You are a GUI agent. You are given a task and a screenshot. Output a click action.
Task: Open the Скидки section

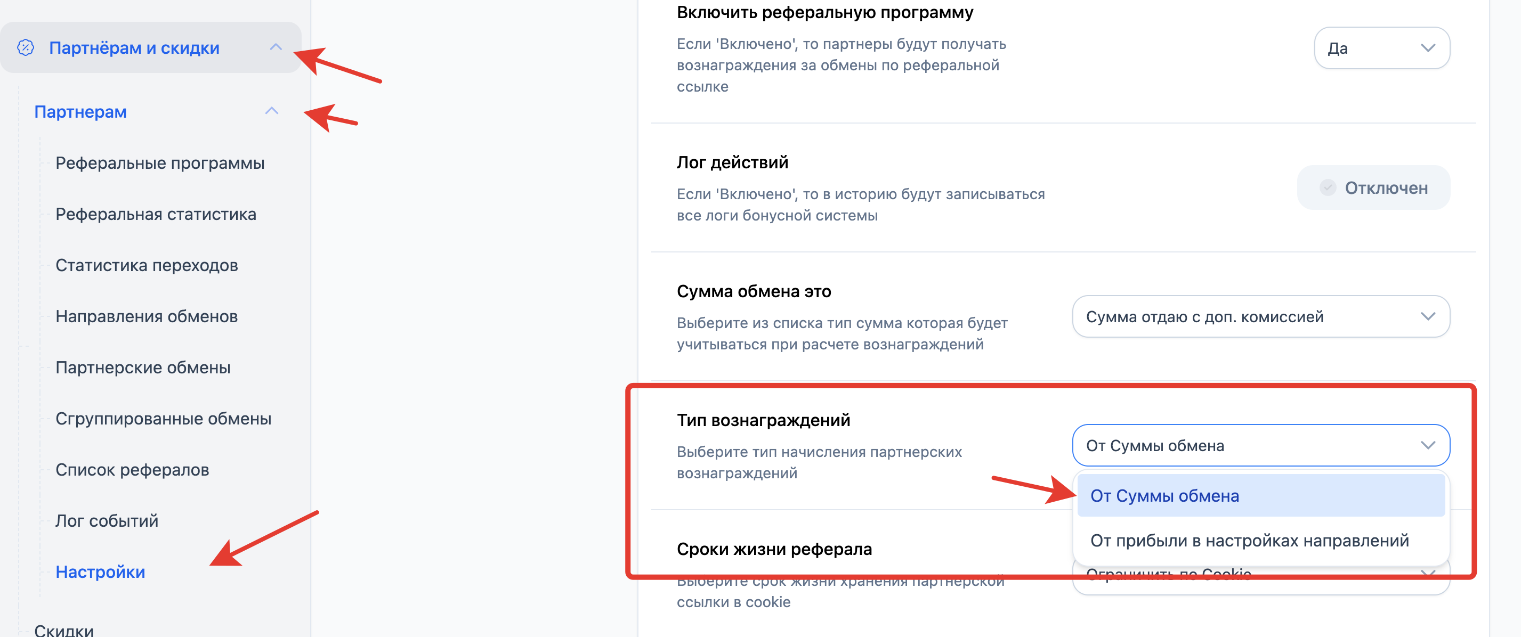click(x=64, y=628)
